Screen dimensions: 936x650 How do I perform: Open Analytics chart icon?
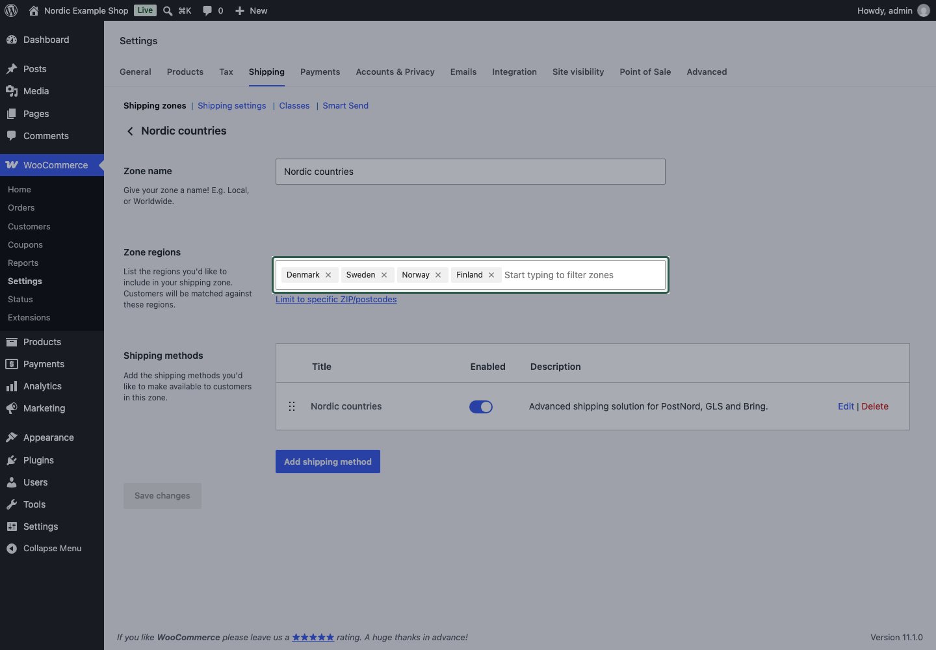coord(12,386)
